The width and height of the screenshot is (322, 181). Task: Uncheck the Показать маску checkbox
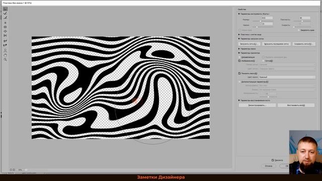(239, 73)
